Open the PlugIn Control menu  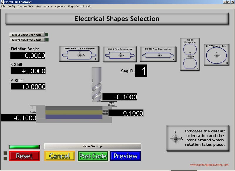click(76, 6)
